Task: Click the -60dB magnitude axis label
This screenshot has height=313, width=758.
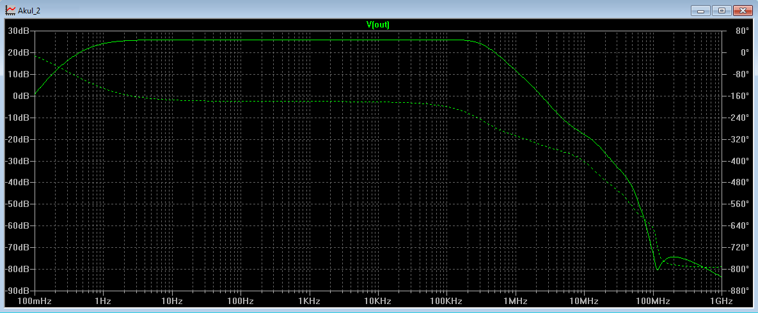Action: click(x=18, y=225)
